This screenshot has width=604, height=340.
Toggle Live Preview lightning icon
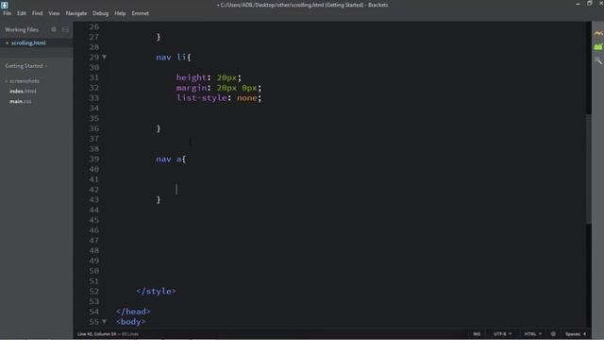pyautogui.click(x=597, y=33)
